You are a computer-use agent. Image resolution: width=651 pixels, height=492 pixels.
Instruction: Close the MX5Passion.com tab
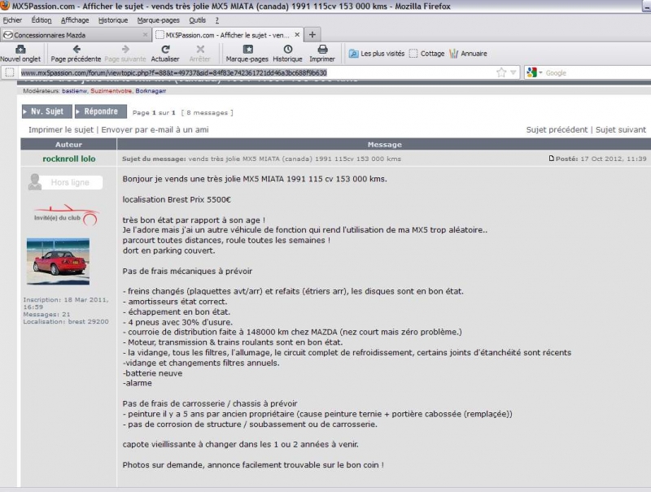click(x=297, y=35)
